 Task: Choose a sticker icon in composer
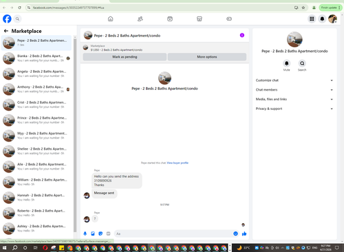(100, 233)
